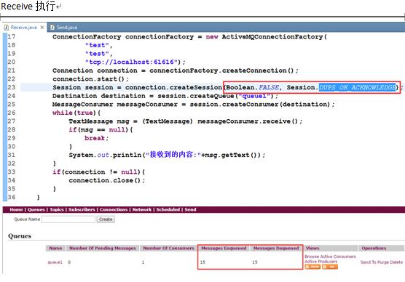This screenshot has height=282, width=405.
Task: Open the Network menu item
Action: 142,209
